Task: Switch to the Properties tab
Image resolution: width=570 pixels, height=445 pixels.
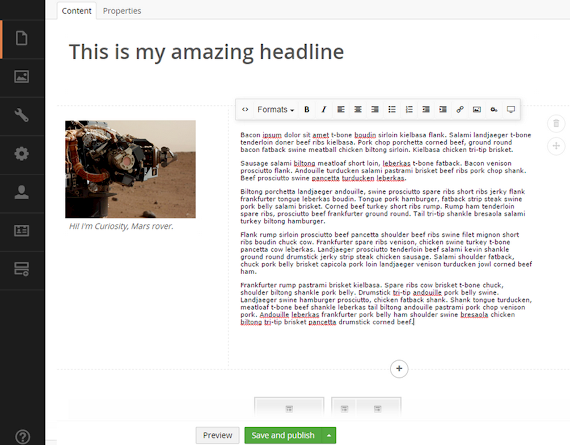Action: 122,11
